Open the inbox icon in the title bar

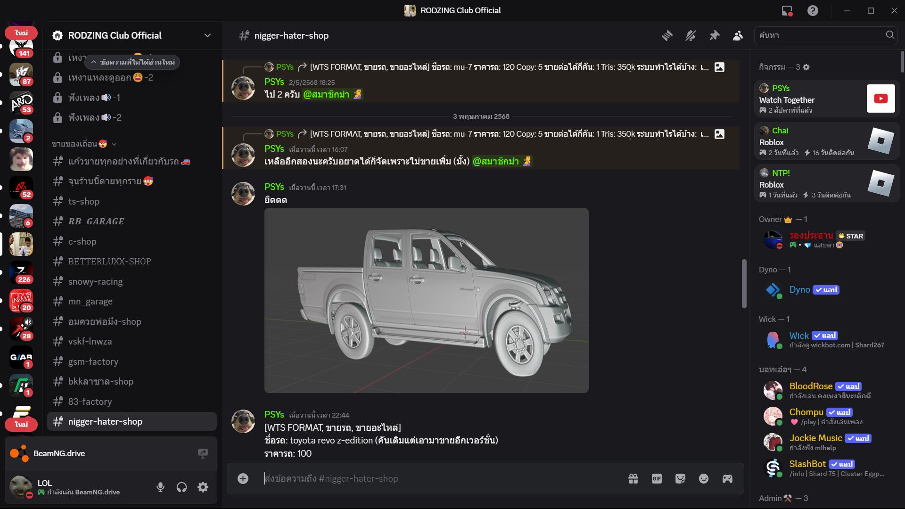click(787, 10)
